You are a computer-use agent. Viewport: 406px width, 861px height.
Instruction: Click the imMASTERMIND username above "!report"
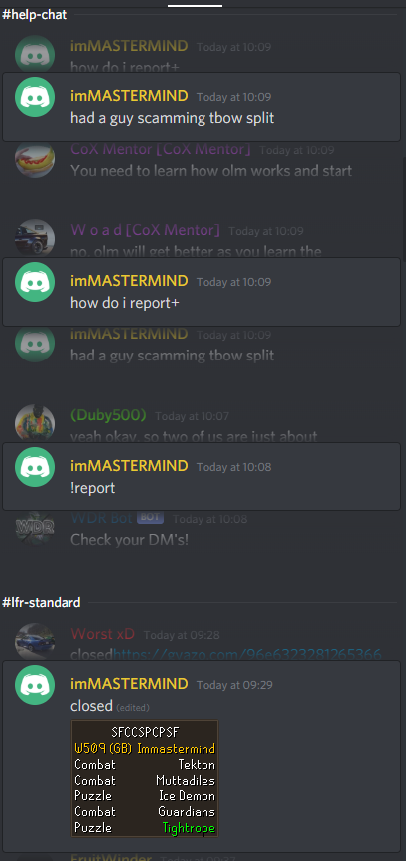[129, 466]
